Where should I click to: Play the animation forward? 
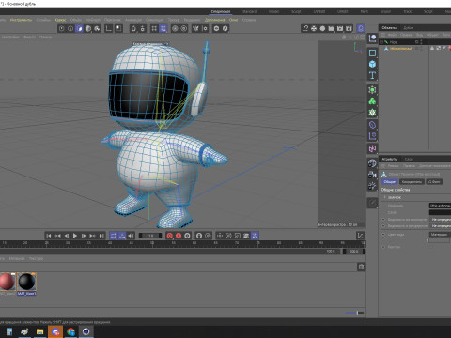[75, 236]
